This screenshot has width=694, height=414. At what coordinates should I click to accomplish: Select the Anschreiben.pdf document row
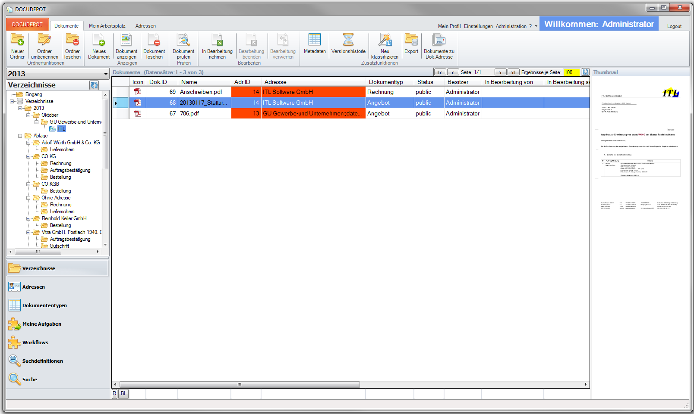[350, 92]
